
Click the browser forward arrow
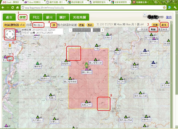click(8, 8)
